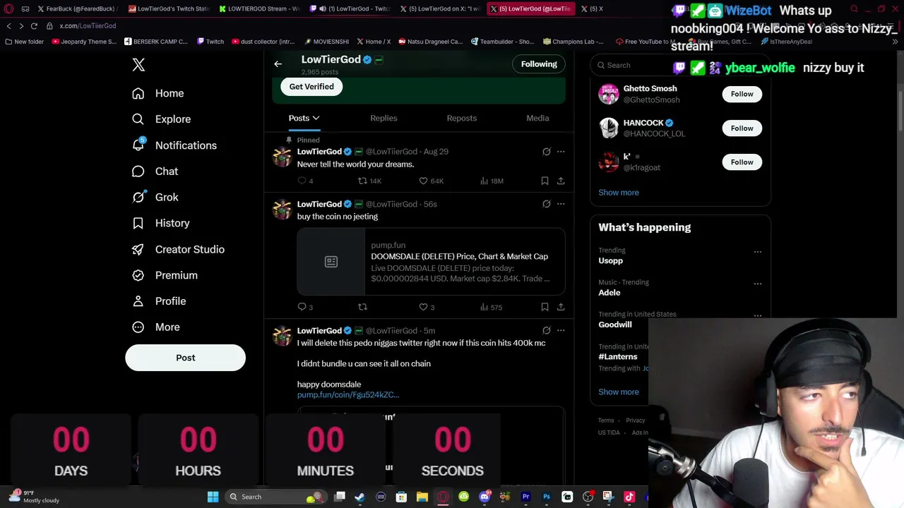Share the 'buy the coin' post
This screenshot has width=904, height=508.
(561, 307)
